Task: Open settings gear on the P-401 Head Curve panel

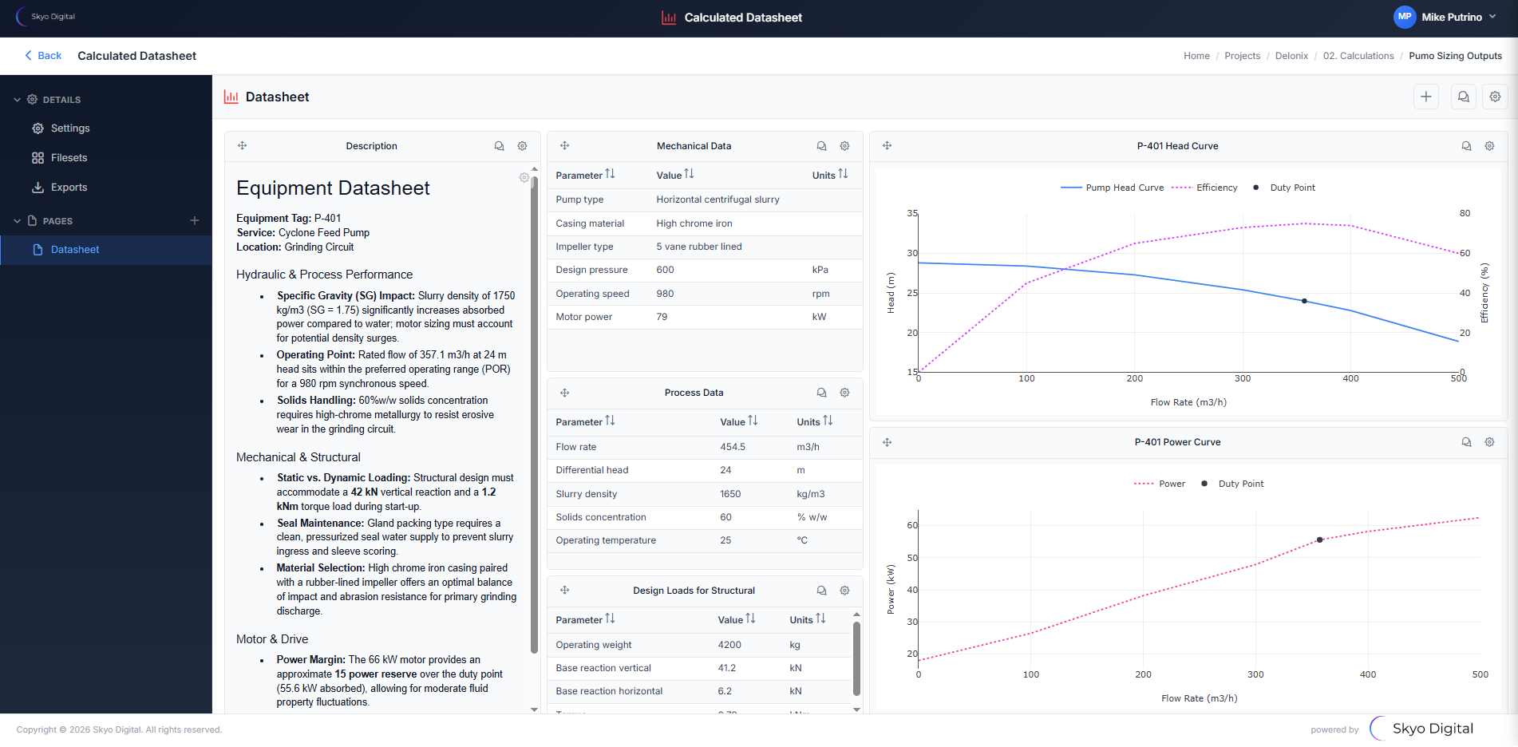Action: 1489,146
